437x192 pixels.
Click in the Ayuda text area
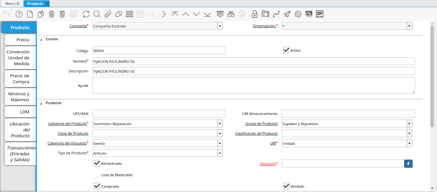(253, 85)
